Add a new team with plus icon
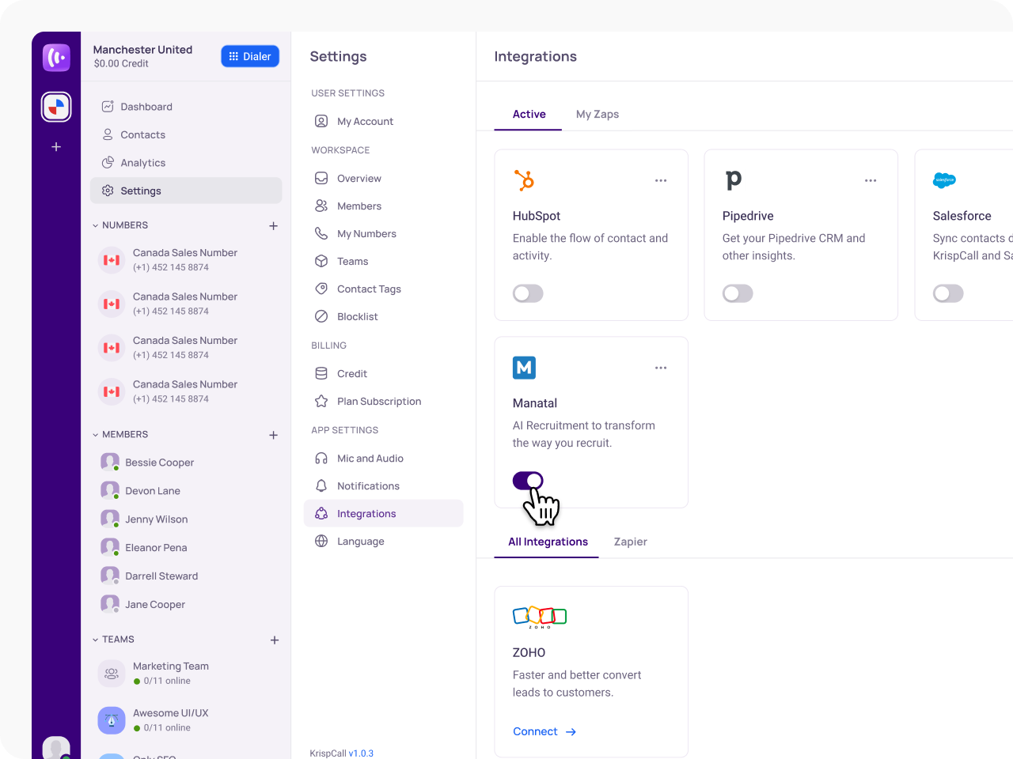This screenshot has width=1013, height=759. pos(275,640)
